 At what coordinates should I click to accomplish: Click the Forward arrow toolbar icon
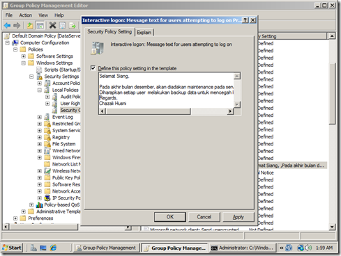pos(17,25)
